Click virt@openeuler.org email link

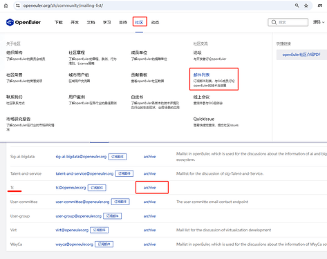pos(72,230)
